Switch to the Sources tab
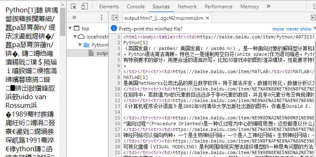Image resolution: width=316 pixels, height=157 pixels. (x=161, y=7)
